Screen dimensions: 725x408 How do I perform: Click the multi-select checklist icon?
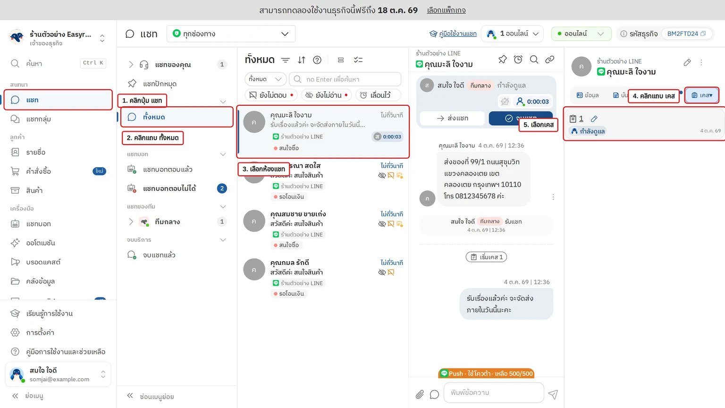tap(358, 60)
